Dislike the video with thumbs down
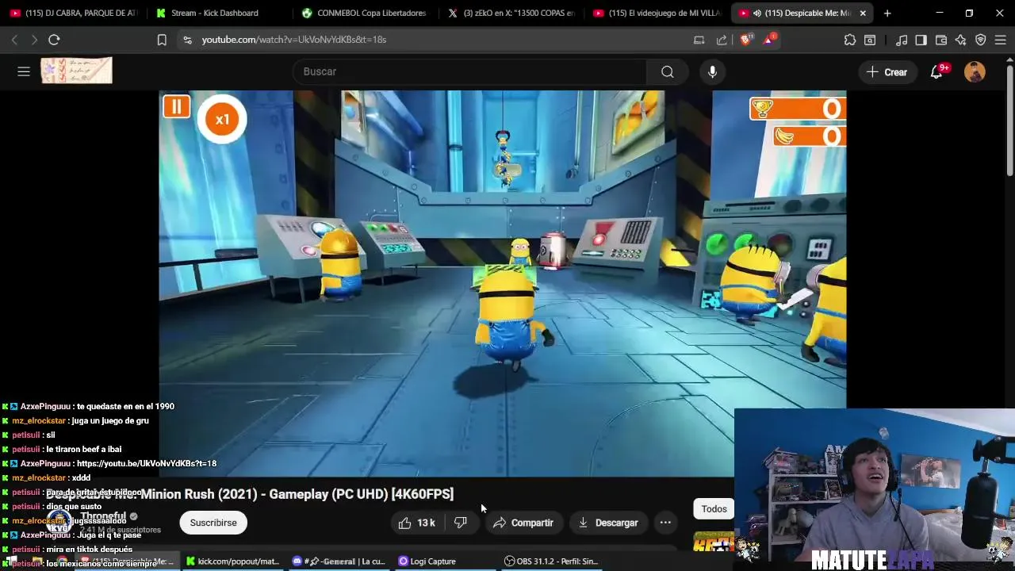Viewport: 1015px width, 571px height. pos(460,523)
